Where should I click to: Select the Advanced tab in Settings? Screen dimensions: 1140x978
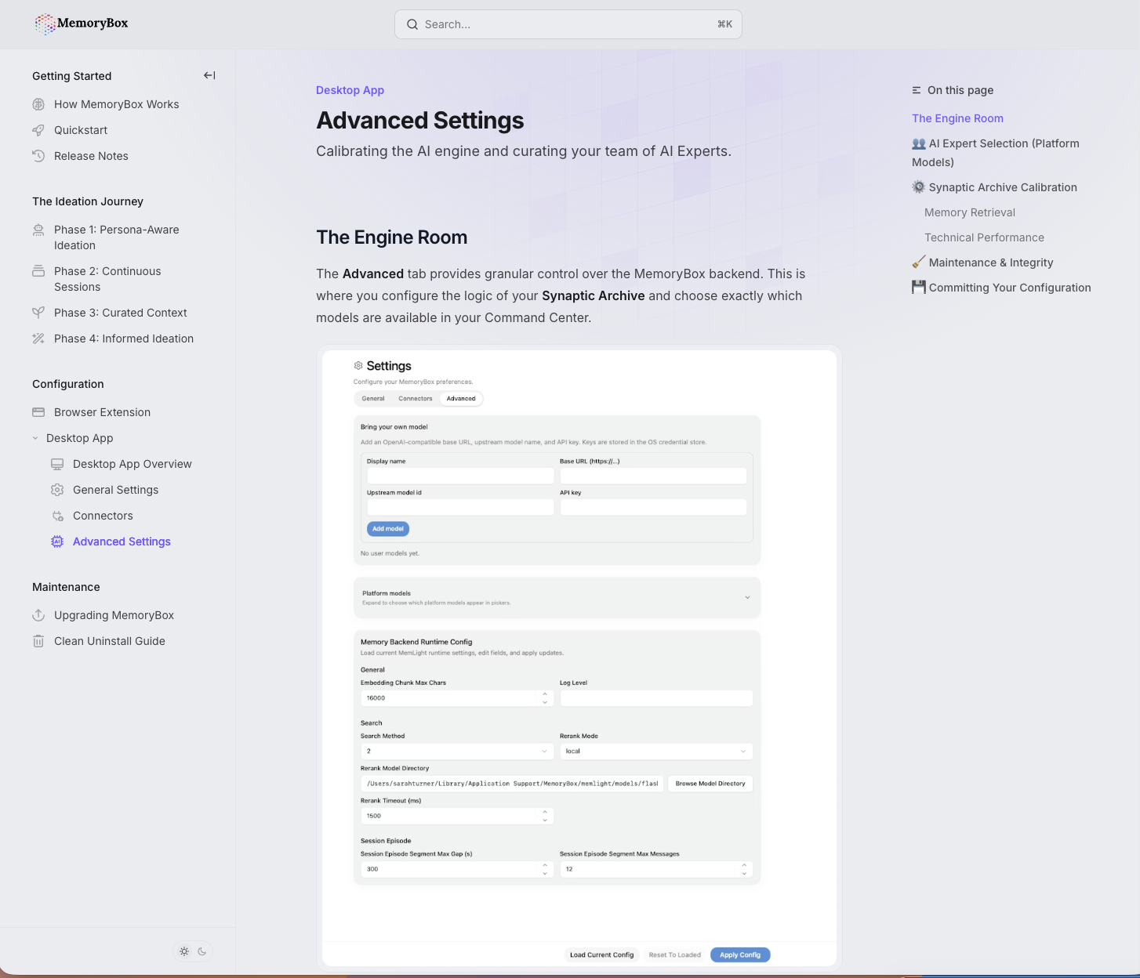click(x=461, y=399)
